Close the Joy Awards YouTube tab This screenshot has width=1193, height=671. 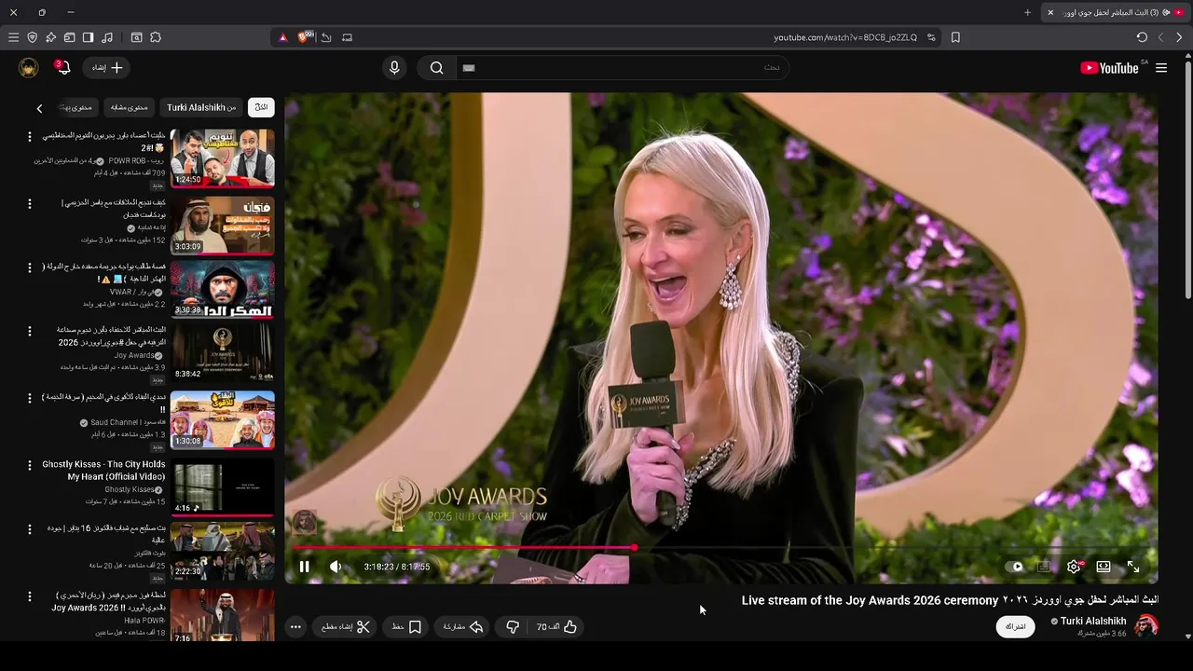click(1050, 12)
